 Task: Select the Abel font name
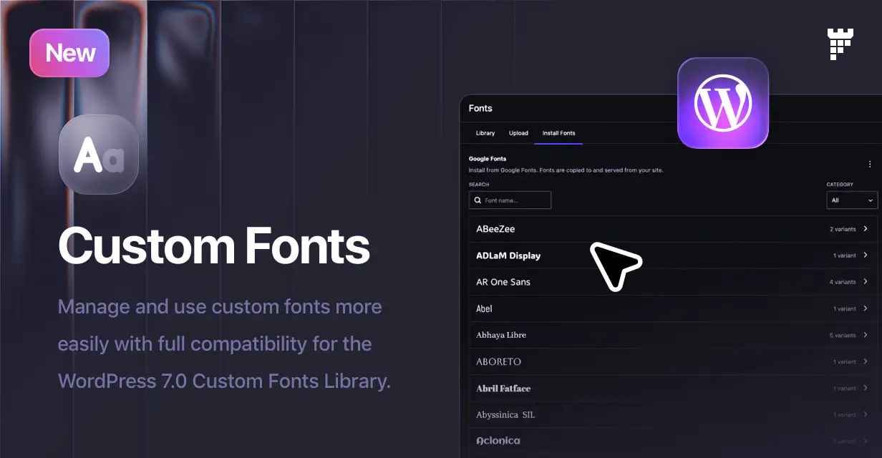[x=484, y=308]
